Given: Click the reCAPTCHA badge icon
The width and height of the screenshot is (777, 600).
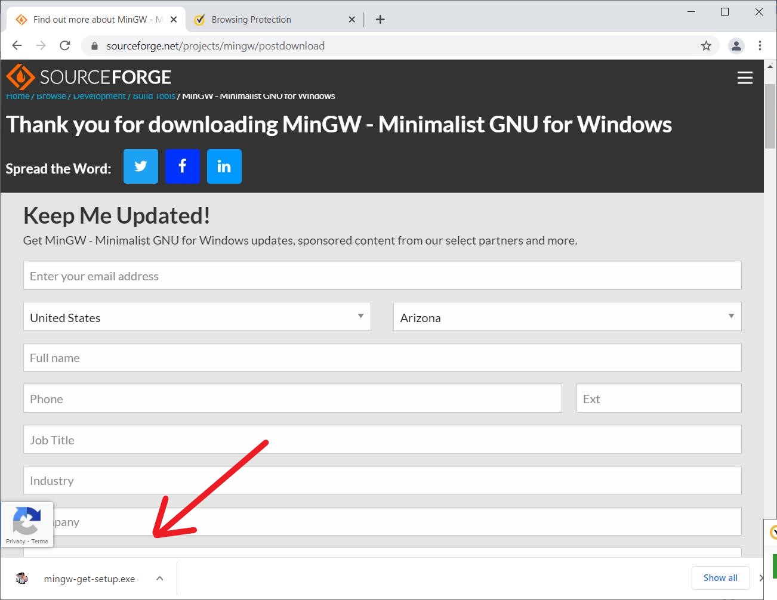Looking at the screenshot, I should (26, 521).
